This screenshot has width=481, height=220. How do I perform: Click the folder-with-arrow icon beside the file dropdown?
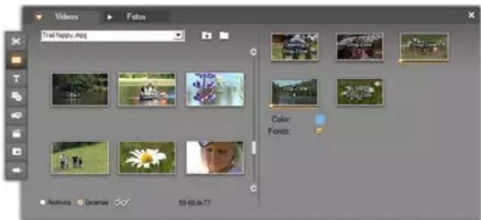[x=207, y=36]
